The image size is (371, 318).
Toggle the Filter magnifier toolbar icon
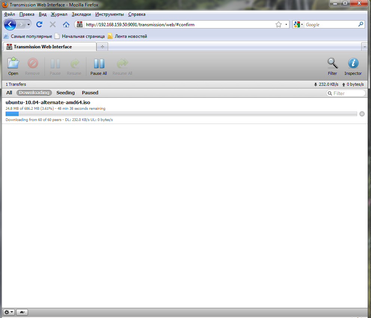(332, 66)
